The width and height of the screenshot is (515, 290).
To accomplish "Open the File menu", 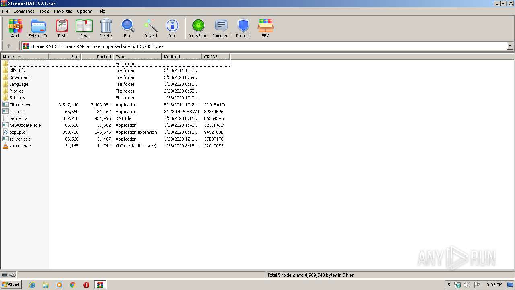I will click(5, 11).
